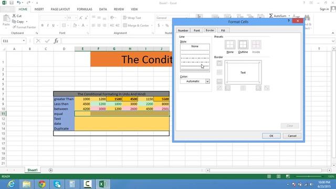Toggle the diagonal up border button

pos(219,88)
